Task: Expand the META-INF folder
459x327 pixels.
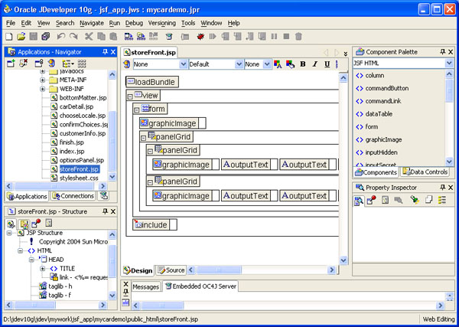Action: [x=43, y=80]
